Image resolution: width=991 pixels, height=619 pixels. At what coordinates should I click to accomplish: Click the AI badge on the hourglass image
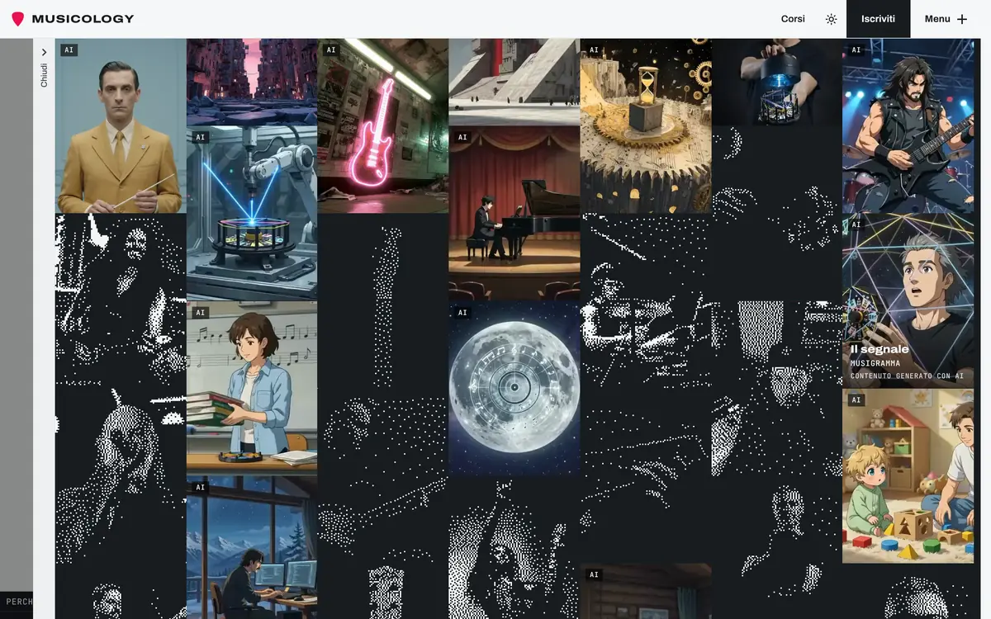pos(594,50)
